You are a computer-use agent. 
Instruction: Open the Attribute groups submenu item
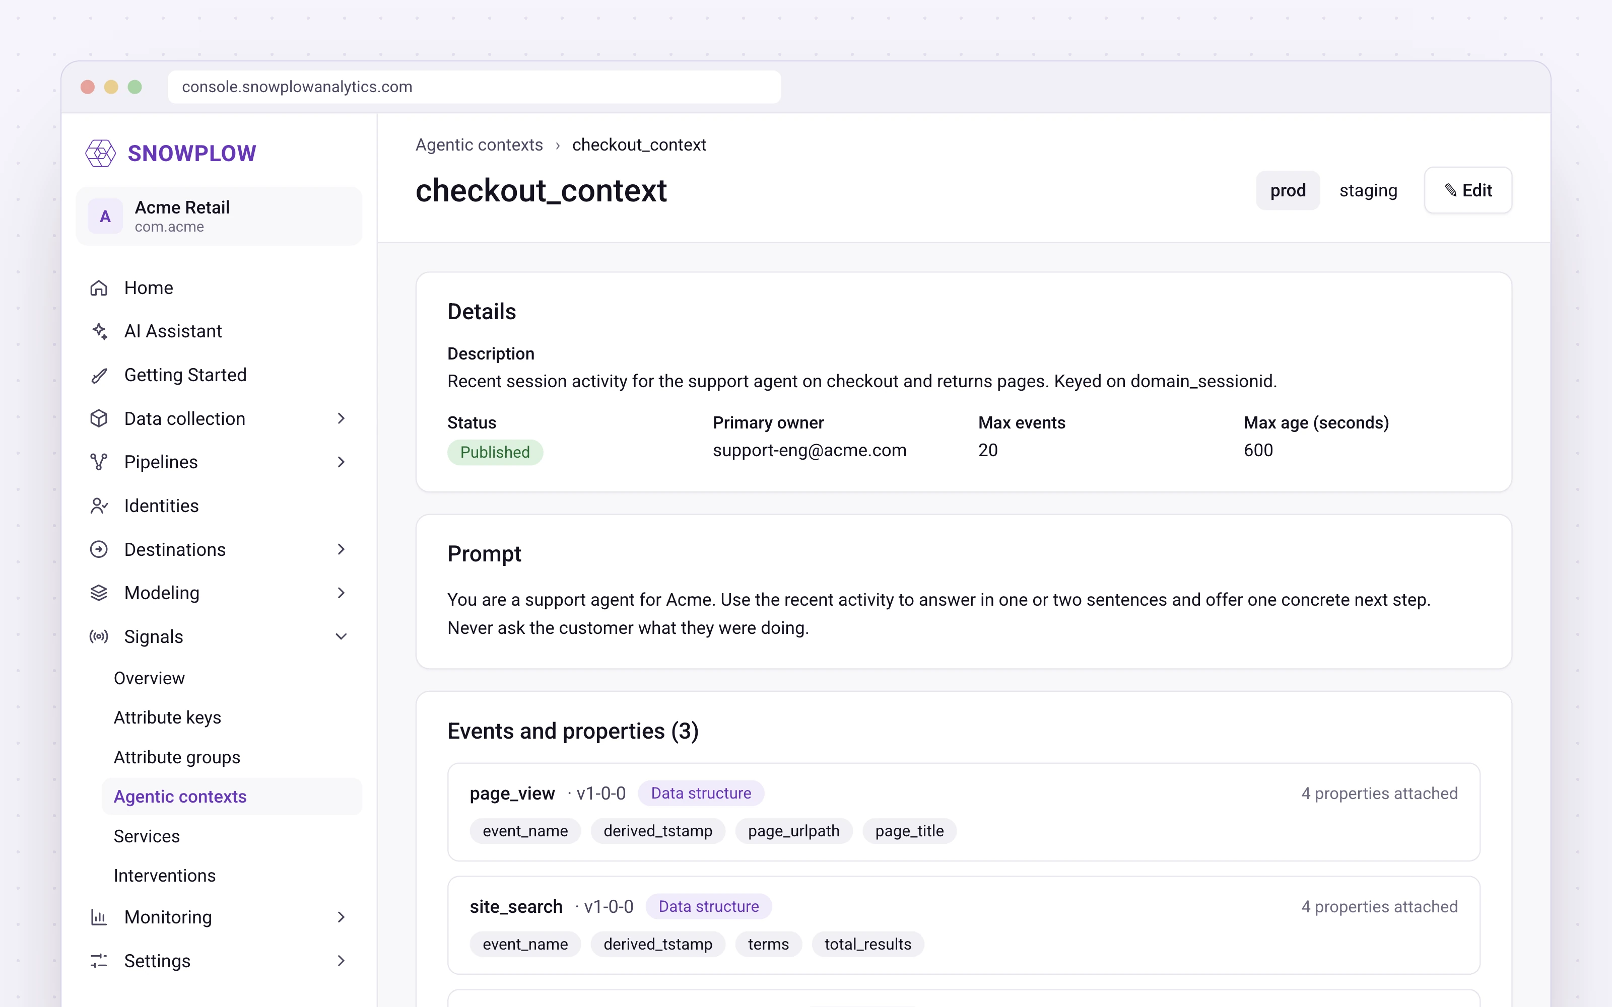click(x=176, y=757)
